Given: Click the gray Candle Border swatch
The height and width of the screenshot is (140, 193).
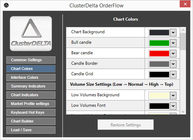Looking at the screenshot, I should (159, 64).
